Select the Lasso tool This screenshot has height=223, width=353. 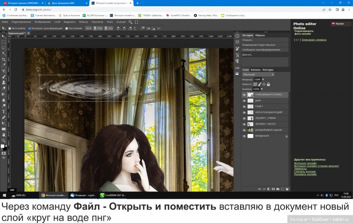[x=4, y=48]
